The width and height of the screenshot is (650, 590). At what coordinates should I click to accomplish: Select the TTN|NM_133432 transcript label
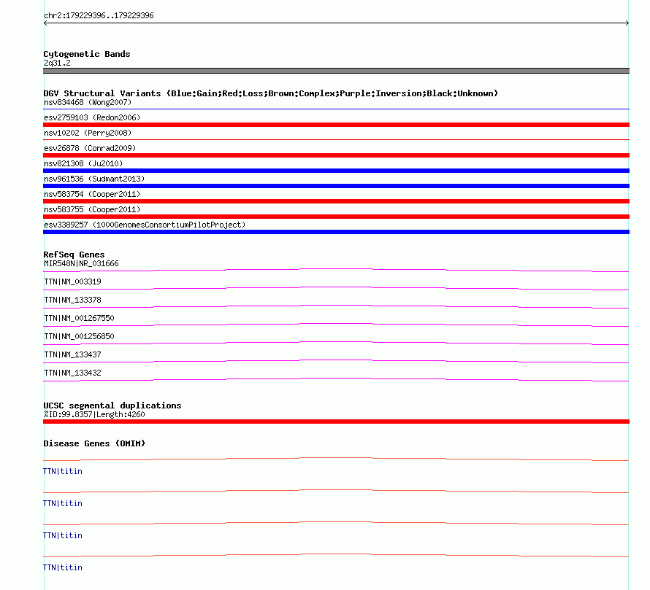pyautogui.click(x=72, y=373)
